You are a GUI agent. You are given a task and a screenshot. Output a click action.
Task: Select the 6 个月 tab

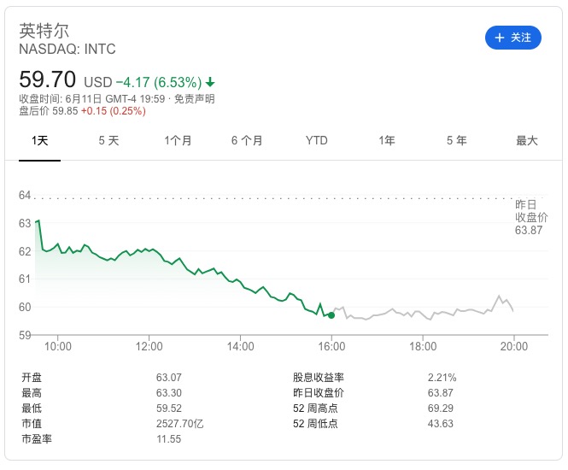pyautogui.click(x=247, y=141)
